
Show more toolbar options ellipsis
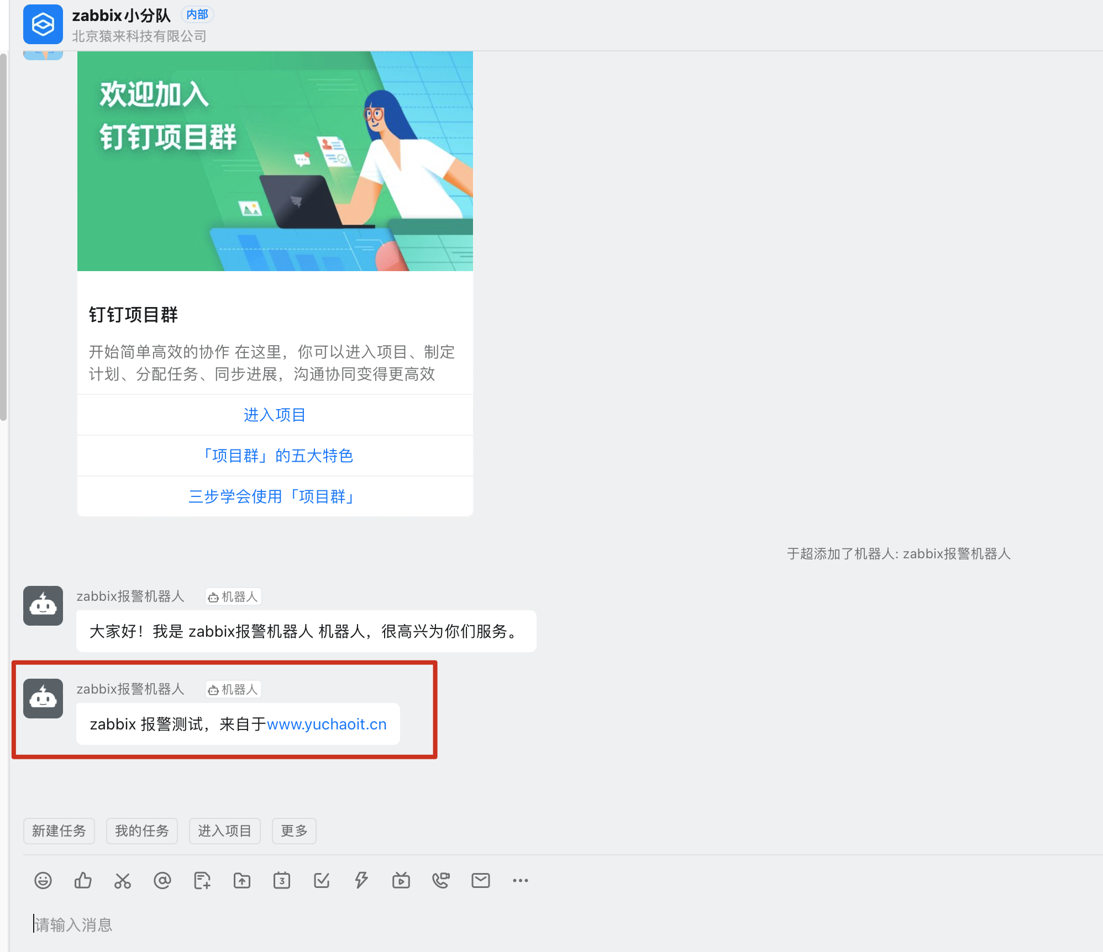pyautogui.click(x=521, y=880)
